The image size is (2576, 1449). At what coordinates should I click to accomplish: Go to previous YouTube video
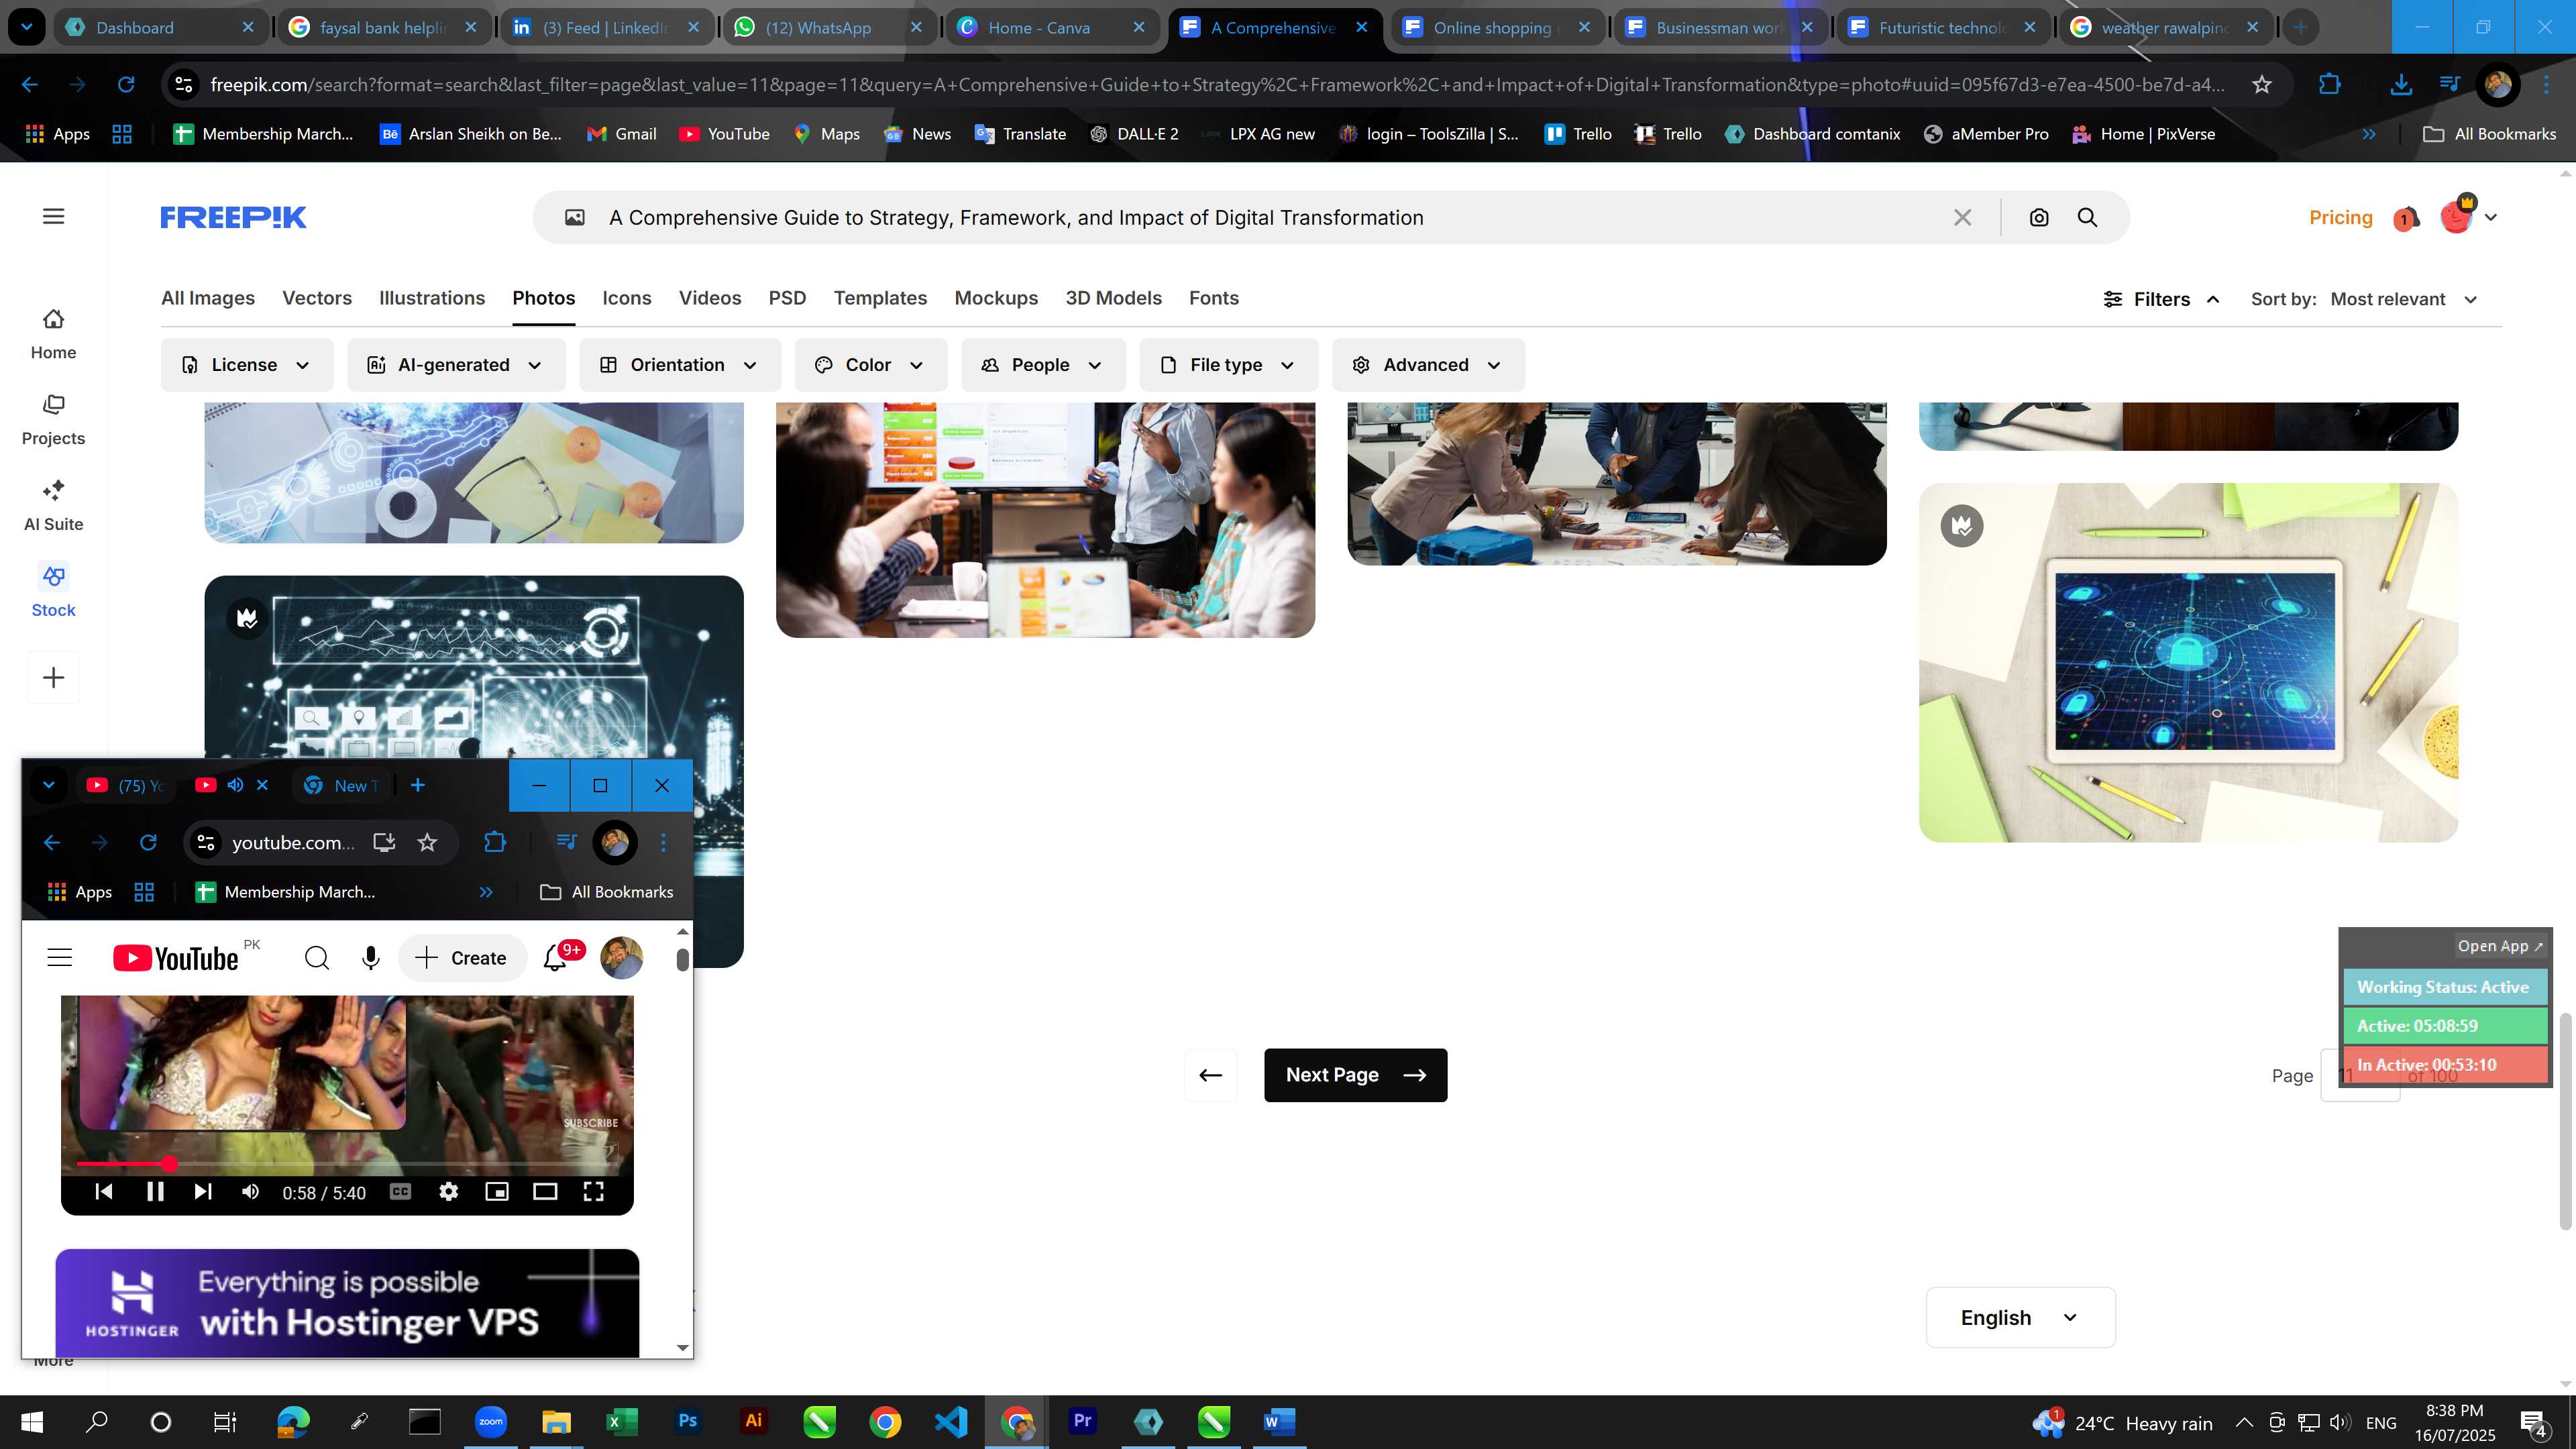(x=104, y=1191)
